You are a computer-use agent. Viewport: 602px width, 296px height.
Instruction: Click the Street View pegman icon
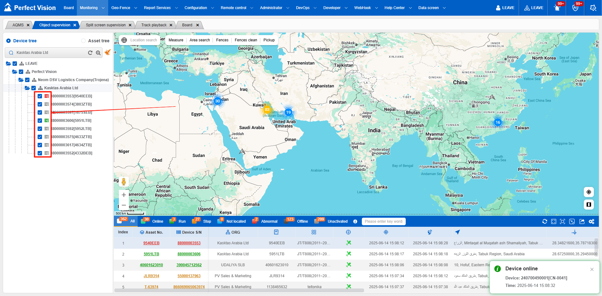pos(124,182)
